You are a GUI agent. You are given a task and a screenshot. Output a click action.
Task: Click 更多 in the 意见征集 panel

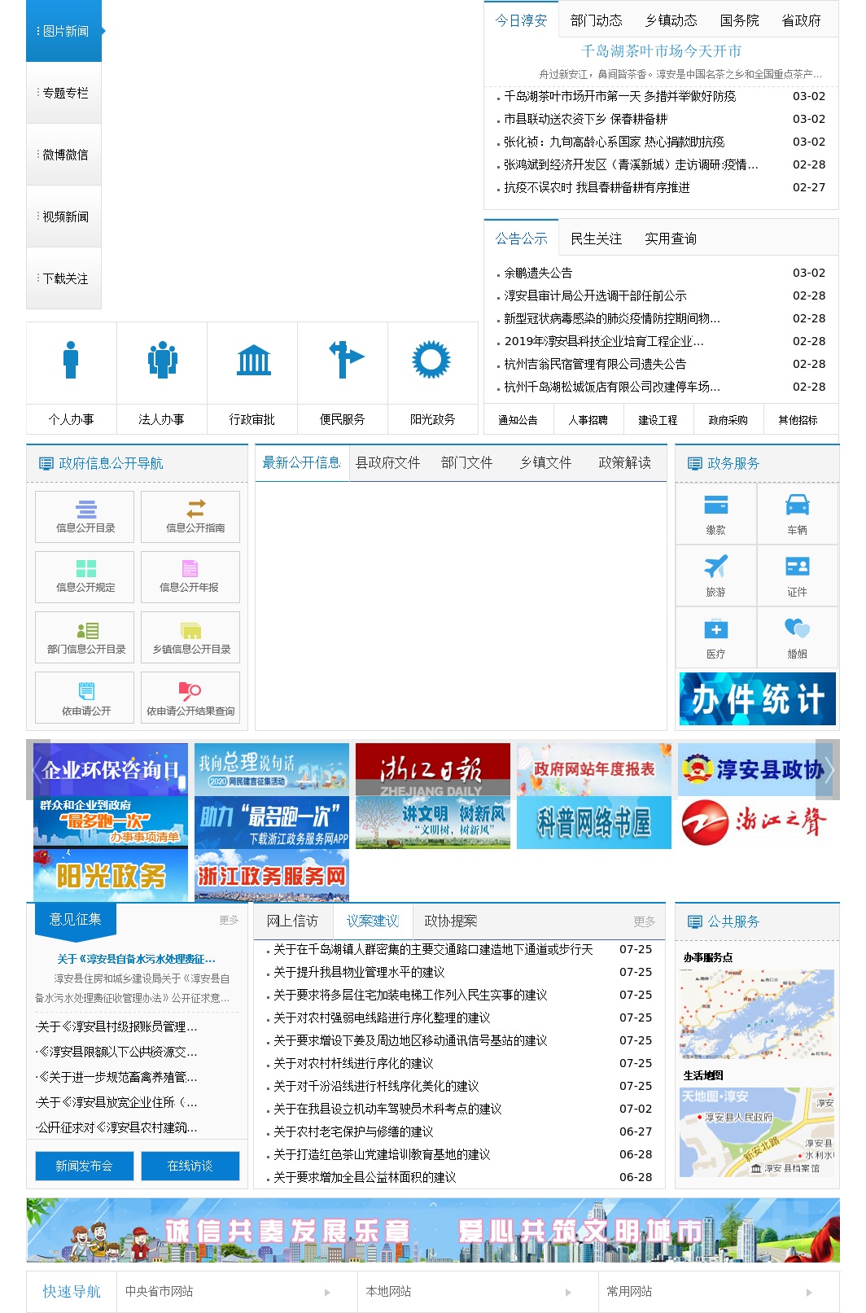pos(229,920)
